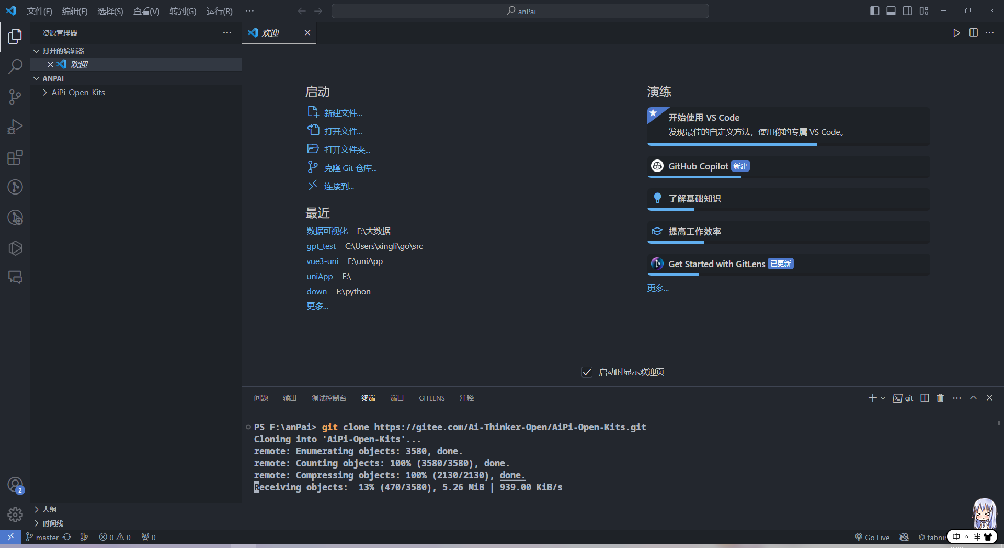This screenshot has width=1004, height=548.
Task: Close the 欢迎 editor tab
Action: (307, 33)
